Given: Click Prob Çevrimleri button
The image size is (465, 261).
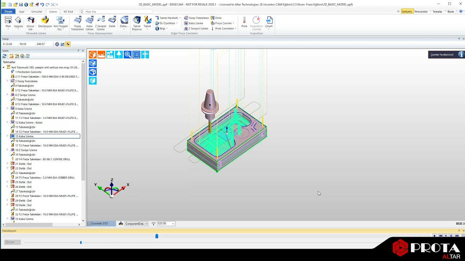Looking at the screenshot, I should (224, 28).
